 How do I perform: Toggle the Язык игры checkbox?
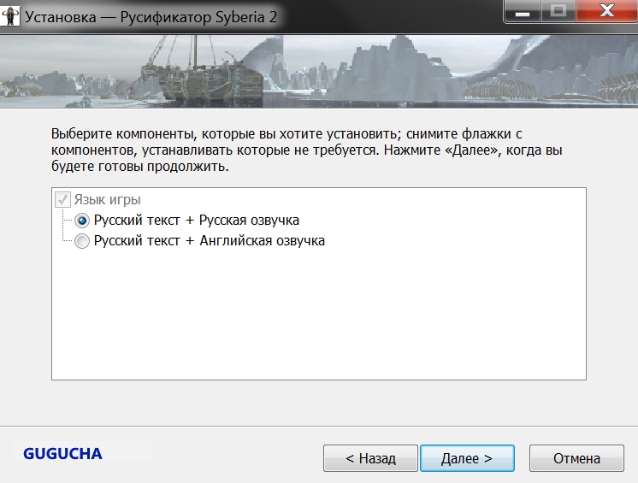coord(62,200)
